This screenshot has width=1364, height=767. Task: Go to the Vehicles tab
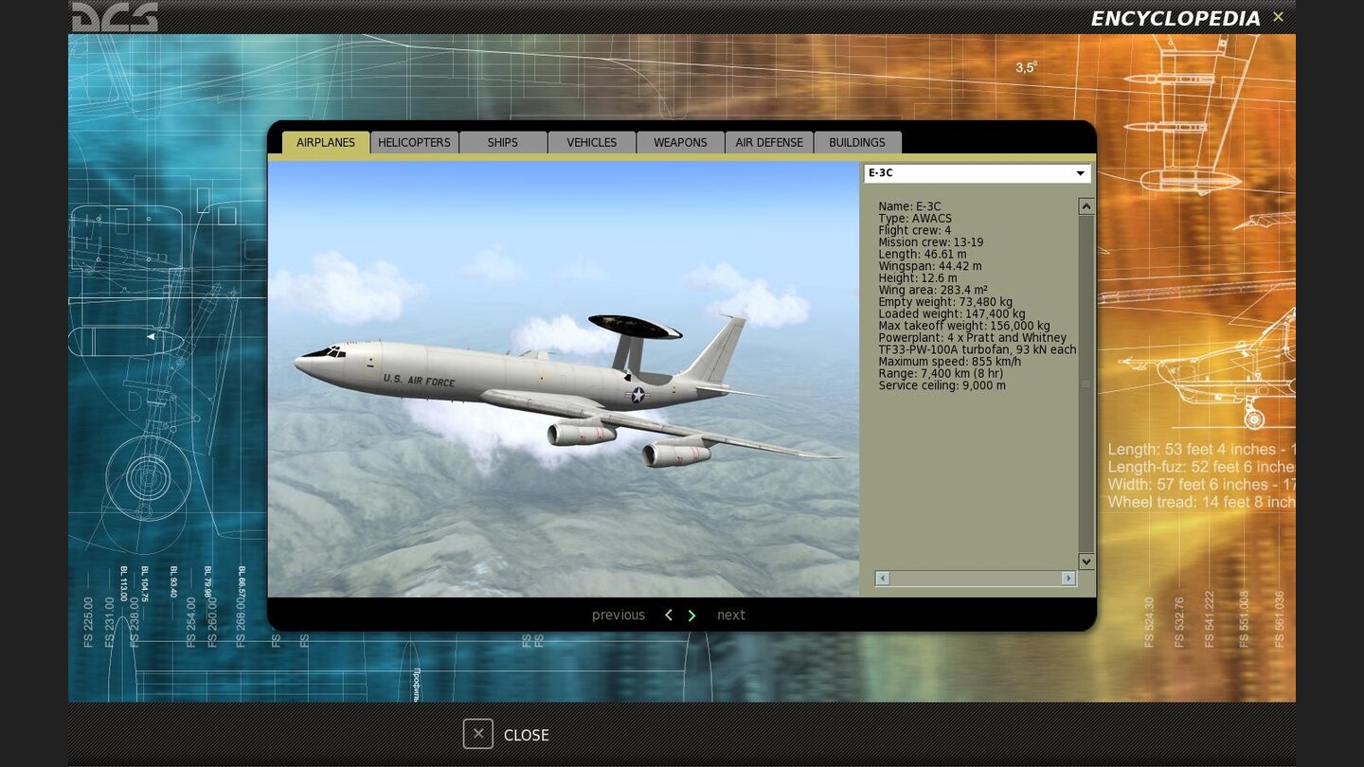[x=592, y=142]
